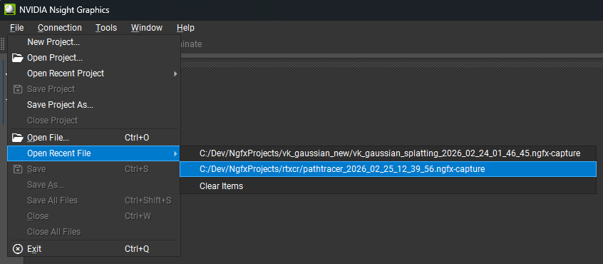Click the NVIDIA Nsight Graphics app icon
Viewport: 603px width, 264px height.
[9, 9]
